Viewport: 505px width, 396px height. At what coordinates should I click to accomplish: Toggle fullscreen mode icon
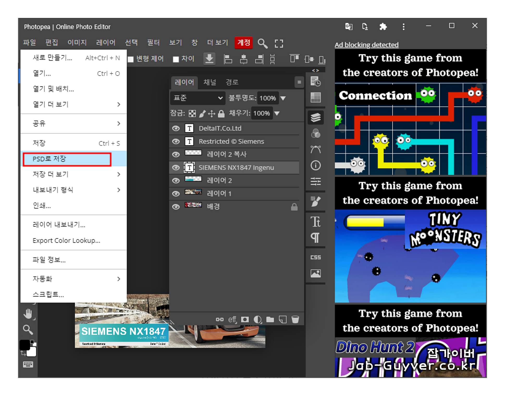point(279,43)
